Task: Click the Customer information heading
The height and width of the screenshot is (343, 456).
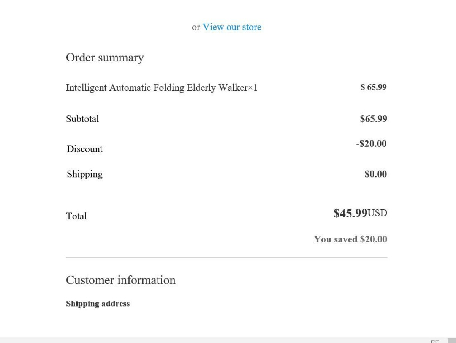Action: pyautogui.click(x=121, y=280)
